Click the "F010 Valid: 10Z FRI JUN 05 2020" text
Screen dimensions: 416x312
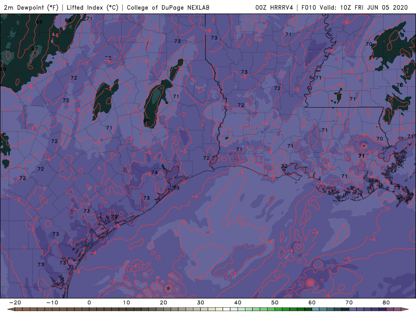[355, 8]
